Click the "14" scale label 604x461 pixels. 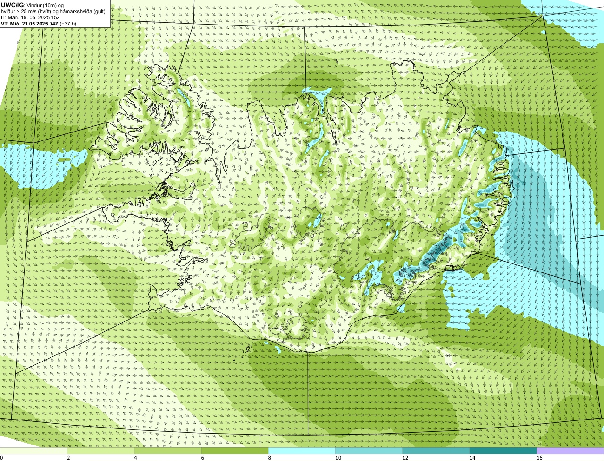pyautogui.click(x=472, y=458)
